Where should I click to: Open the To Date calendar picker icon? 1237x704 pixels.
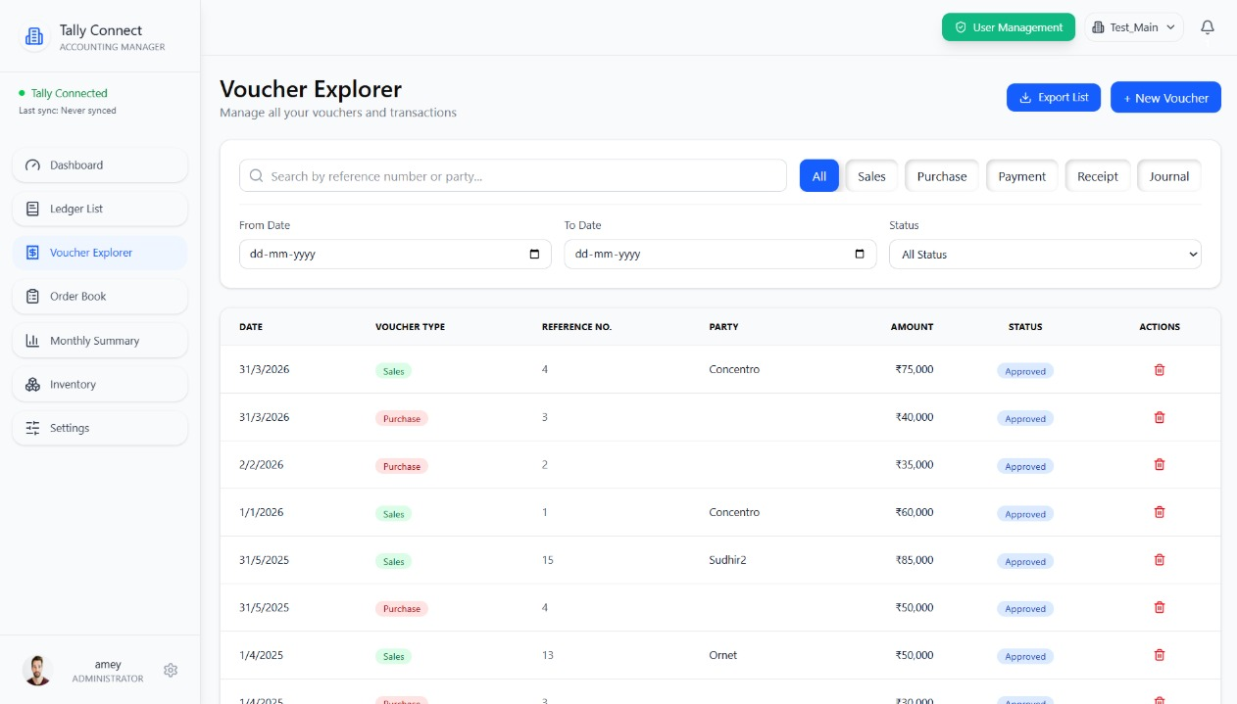[860, 254]
